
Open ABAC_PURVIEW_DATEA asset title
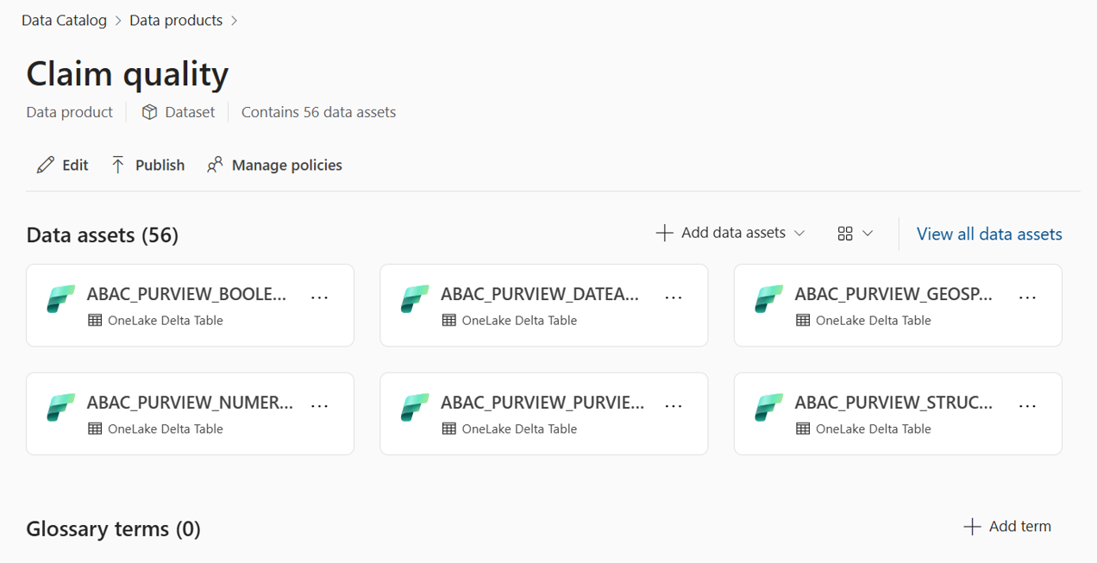(x=541, y=294)
